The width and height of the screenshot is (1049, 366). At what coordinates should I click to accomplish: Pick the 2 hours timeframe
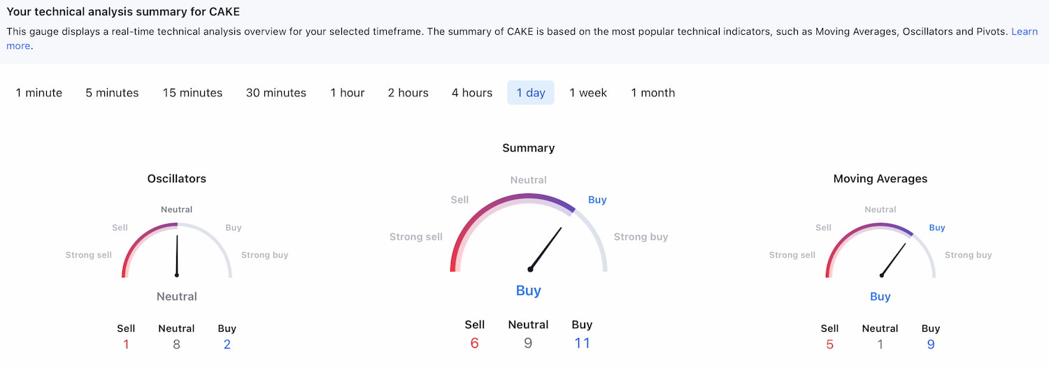408,93
